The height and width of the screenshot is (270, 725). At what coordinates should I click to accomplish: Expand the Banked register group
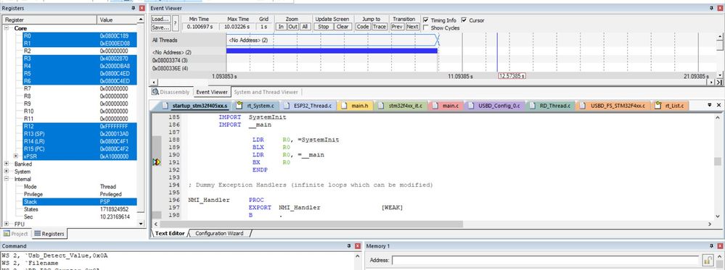coord(7,164)
